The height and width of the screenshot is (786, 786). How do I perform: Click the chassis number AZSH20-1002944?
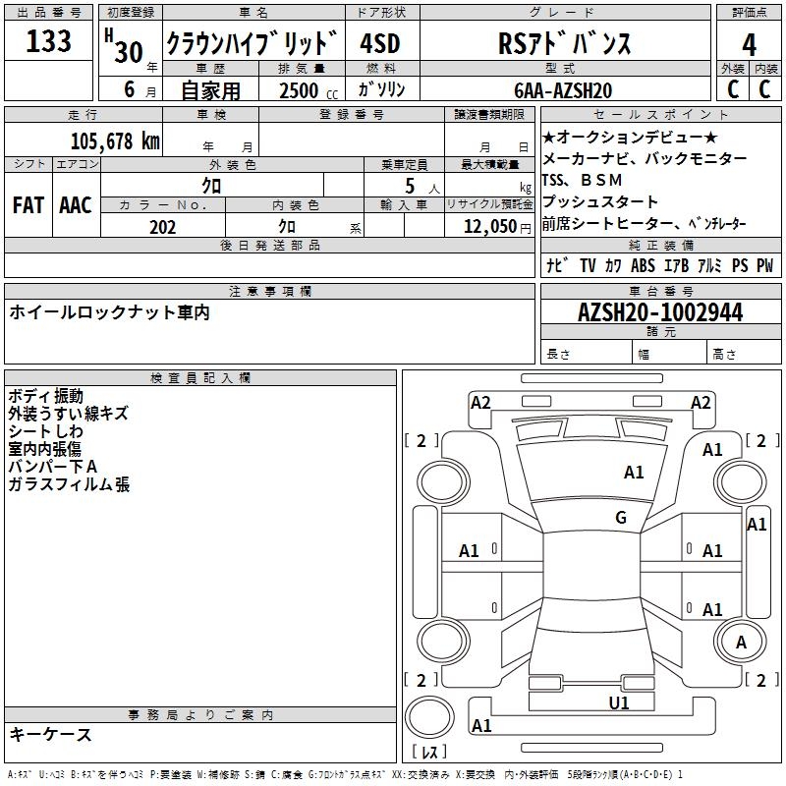(660, 312)
